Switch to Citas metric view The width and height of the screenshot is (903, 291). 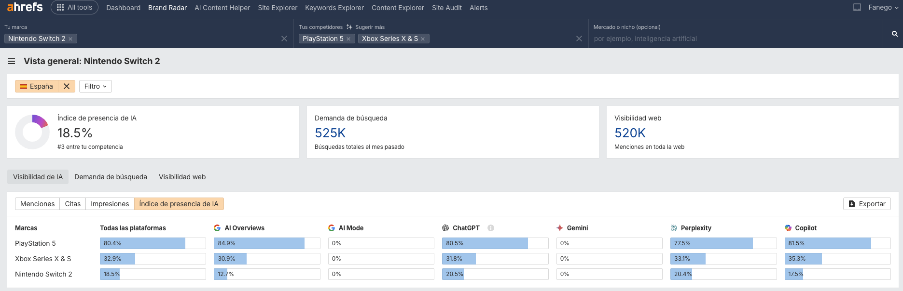73,204
